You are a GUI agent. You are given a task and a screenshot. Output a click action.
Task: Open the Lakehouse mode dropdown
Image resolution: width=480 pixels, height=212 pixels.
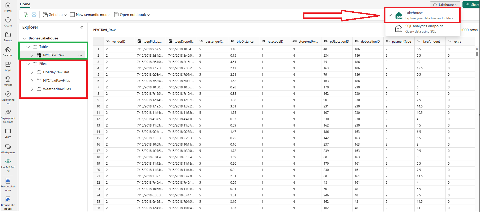(445, 5)
